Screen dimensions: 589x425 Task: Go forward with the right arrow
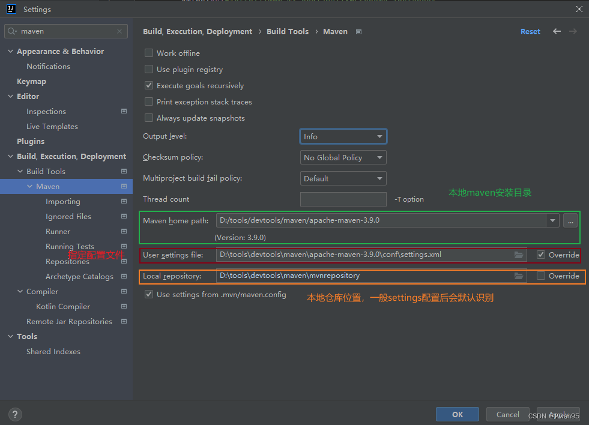pyautogui.click(x=573, y=32)
